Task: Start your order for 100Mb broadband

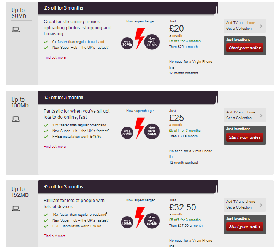Action: 244,137
